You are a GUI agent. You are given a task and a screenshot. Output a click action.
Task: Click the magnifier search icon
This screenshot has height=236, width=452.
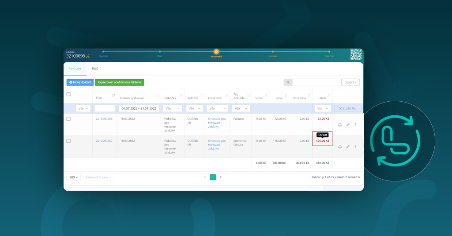pos(288,82)
